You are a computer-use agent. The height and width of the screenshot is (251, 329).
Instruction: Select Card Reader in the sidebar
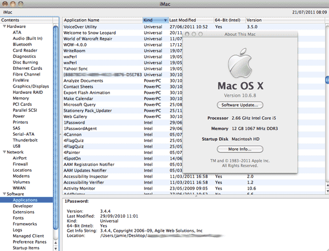point(25,50)
